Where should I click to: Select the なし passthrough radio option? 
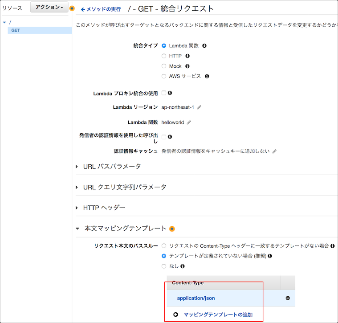tap(164, 266)
